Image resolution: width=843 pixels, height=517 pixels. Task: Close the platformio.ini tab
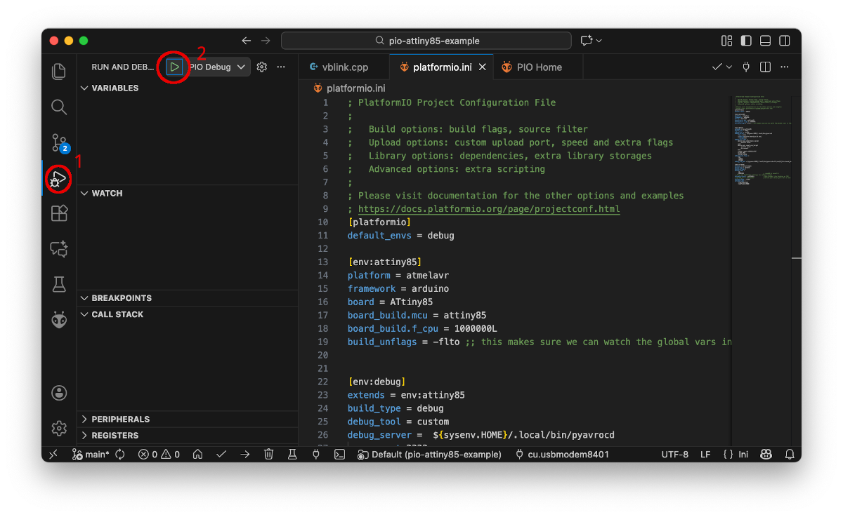click(483, 67)
